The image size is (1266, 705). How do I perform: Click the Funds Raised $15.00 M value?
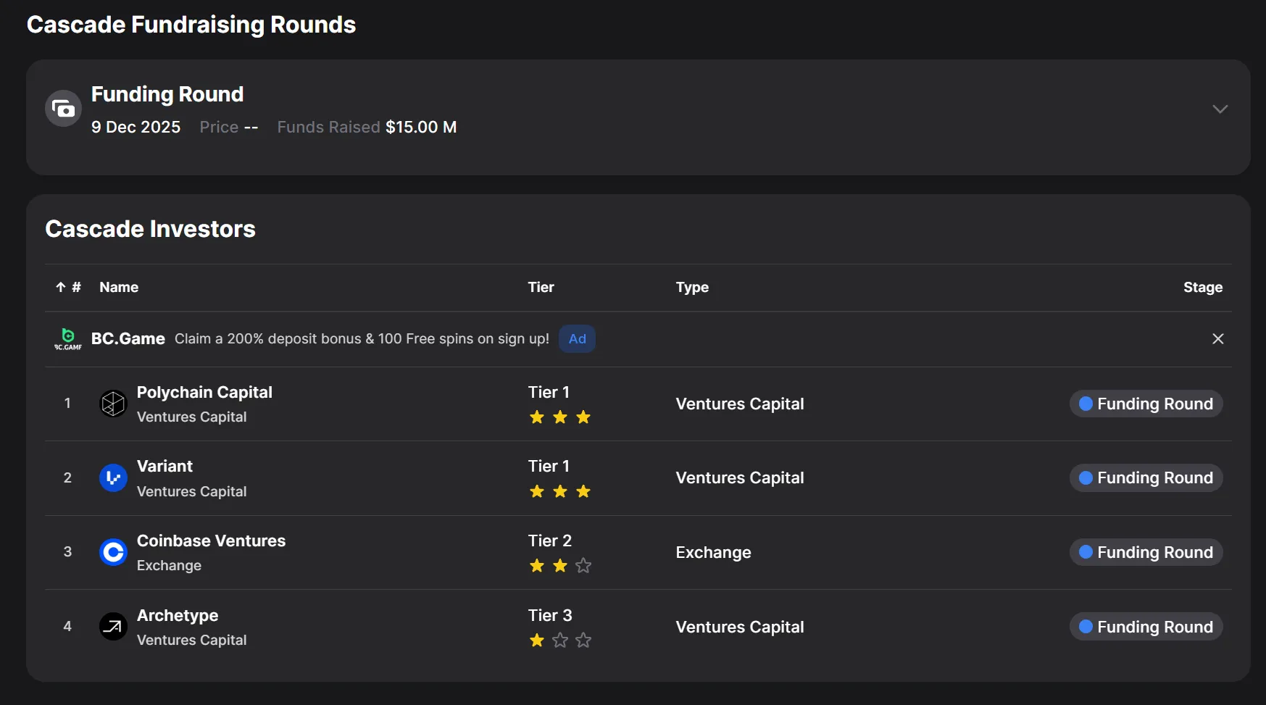(x=421, y=127)
